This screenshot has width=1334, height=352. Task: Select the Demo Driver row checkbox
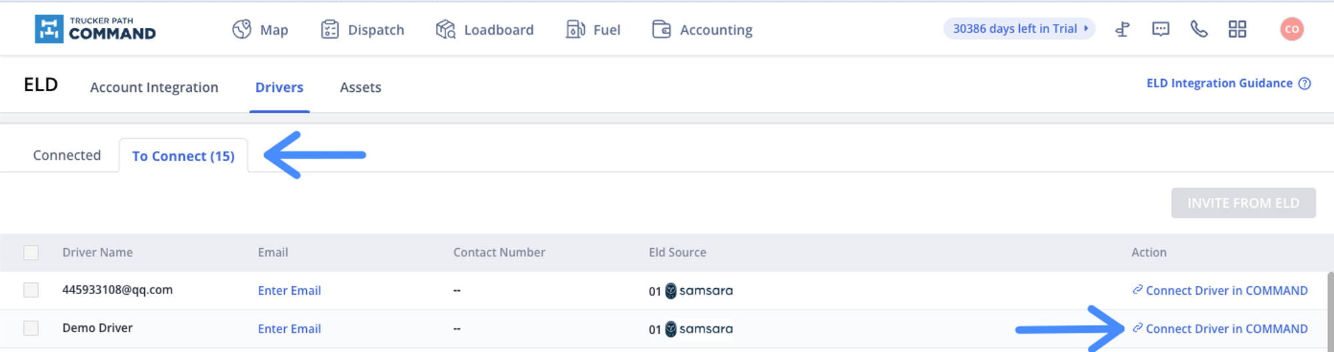click(31, 328)
